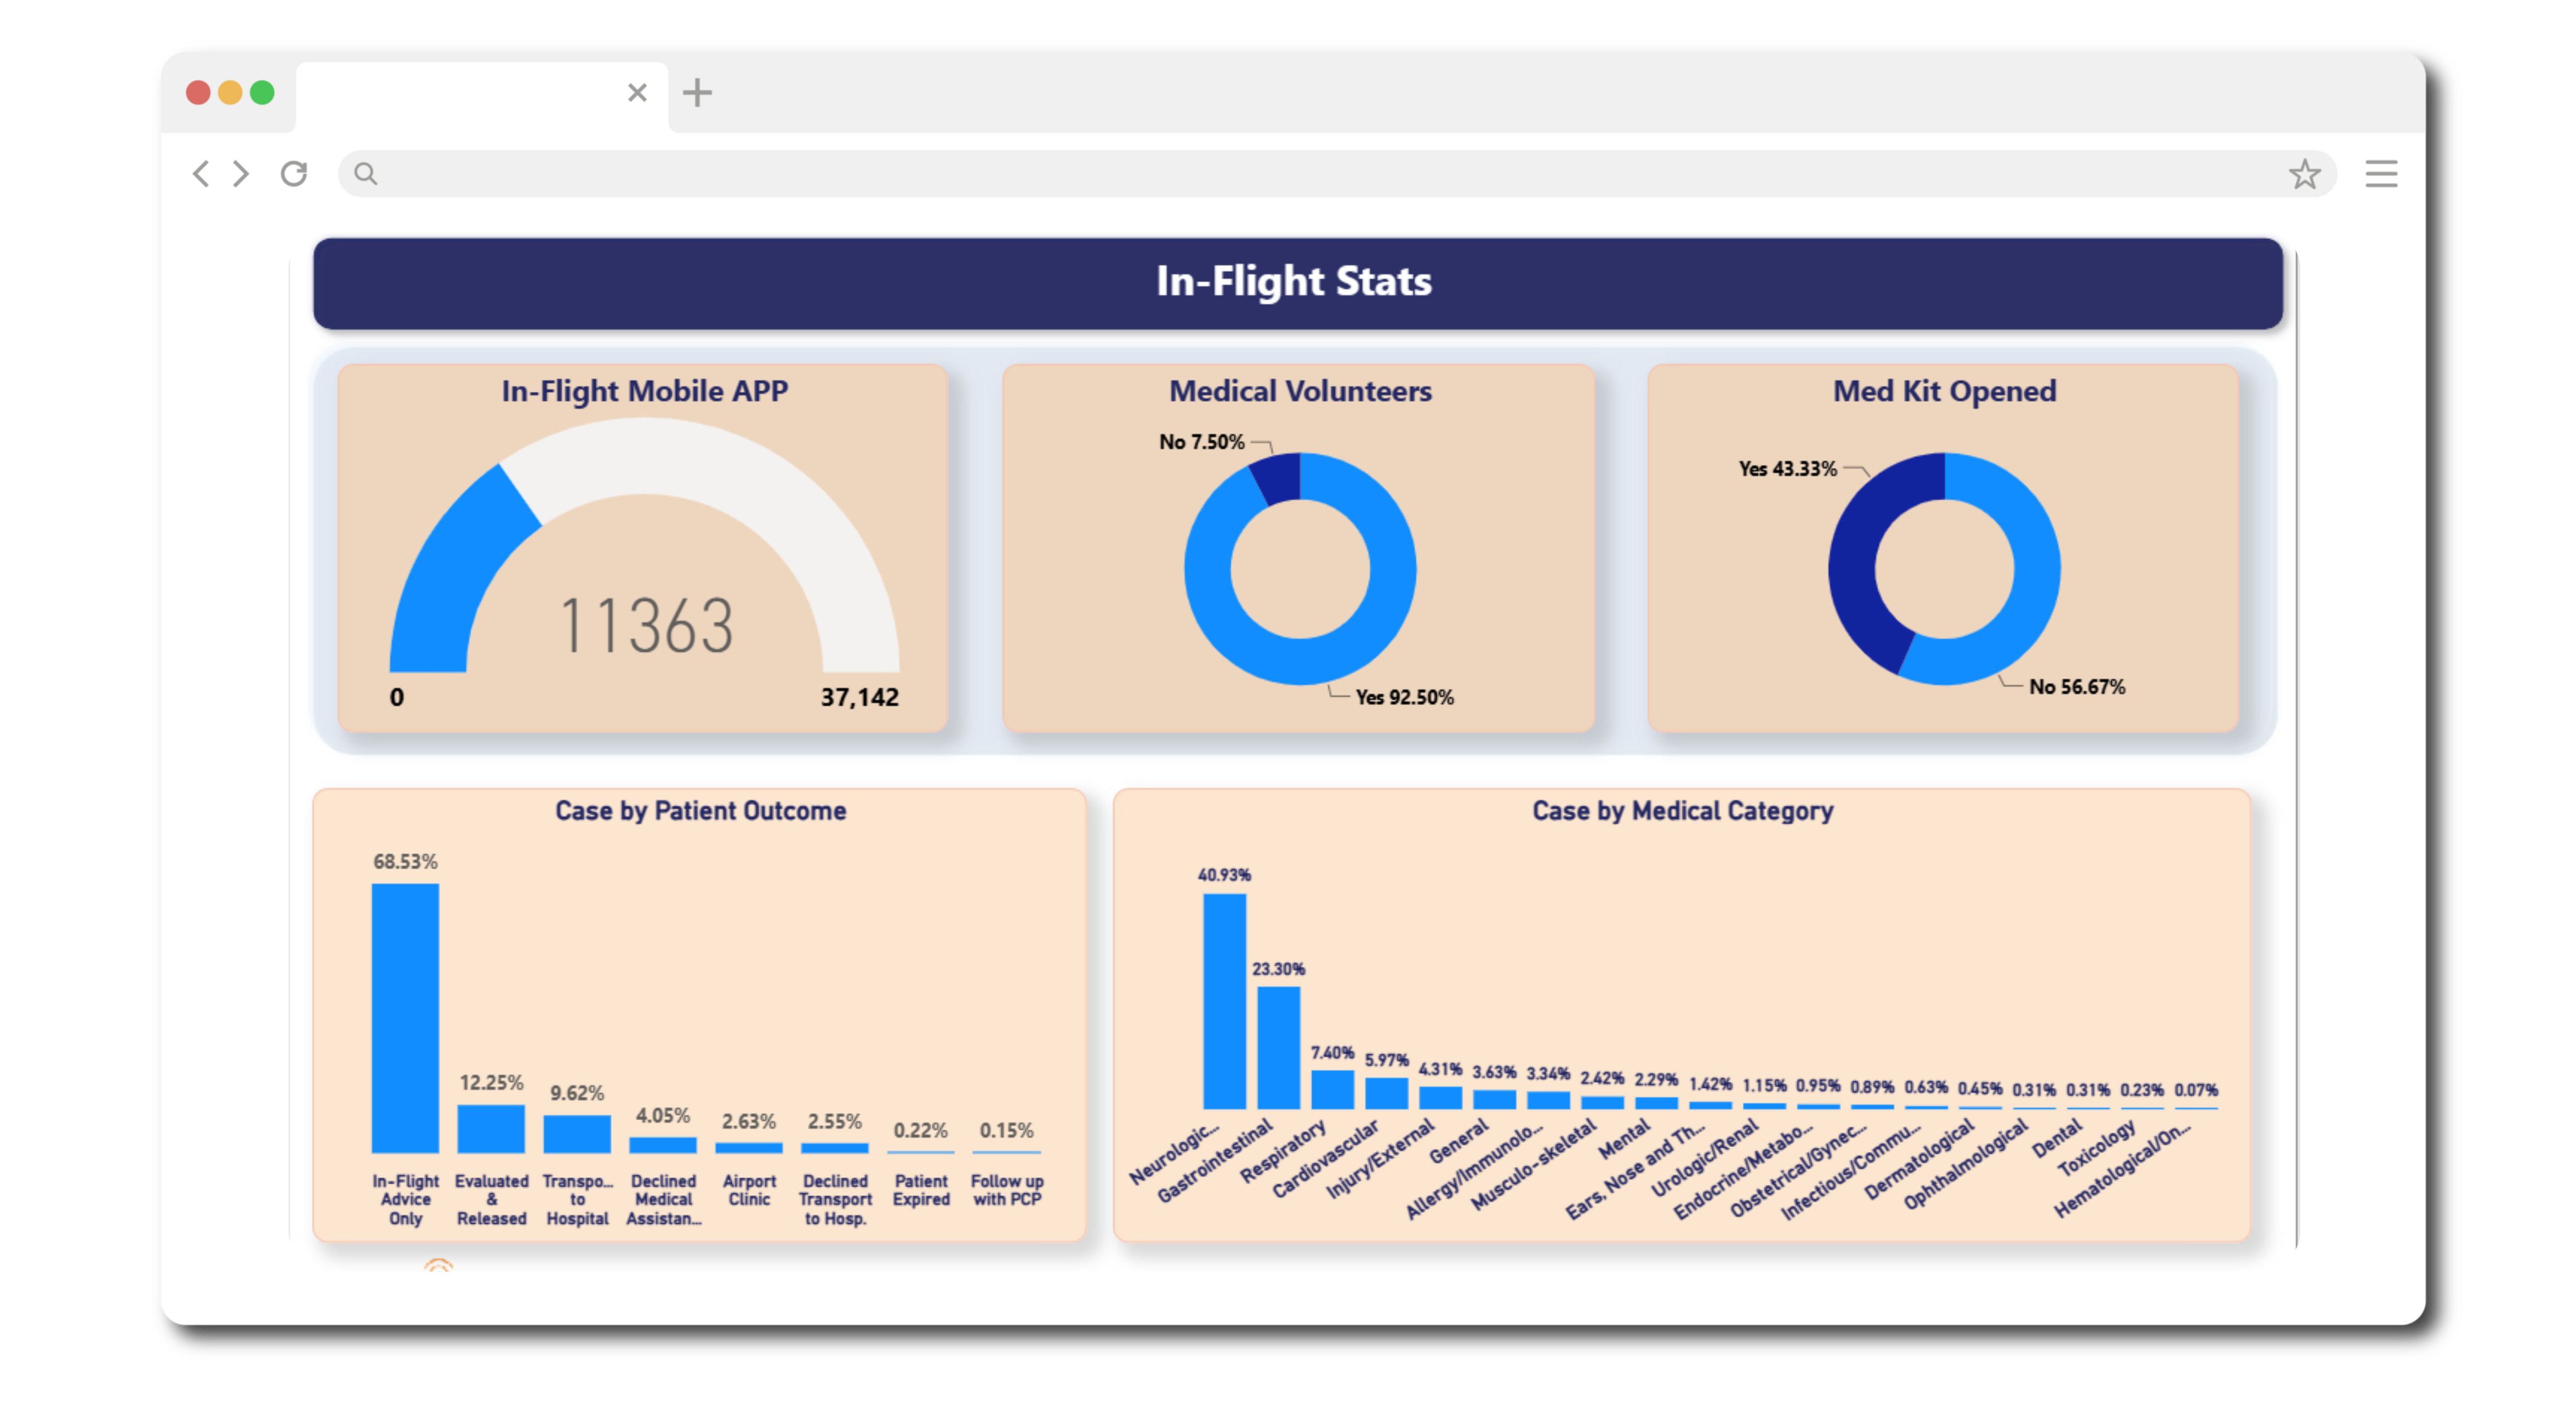
Task: Bookmark the page with star icon
Action: click(2304, 174)
